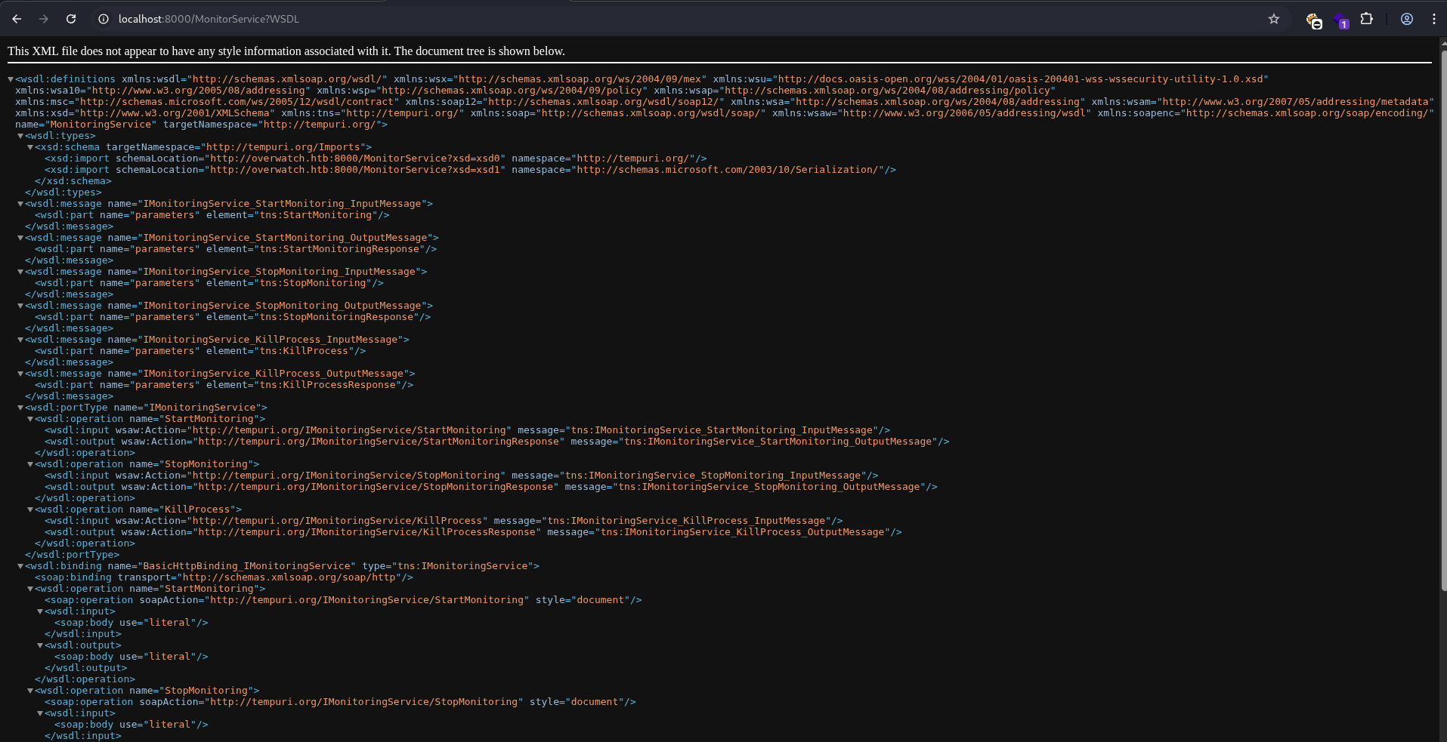The image size is (1447, 742).
Task: Collapse the wsdl:definitions root node
Action: click(x=11, y=79)
